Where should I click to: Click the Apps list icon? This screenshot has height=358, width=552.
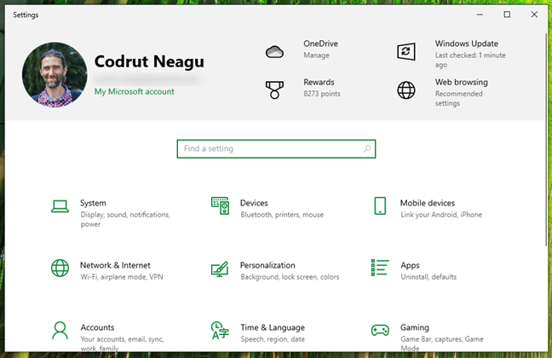380,268
